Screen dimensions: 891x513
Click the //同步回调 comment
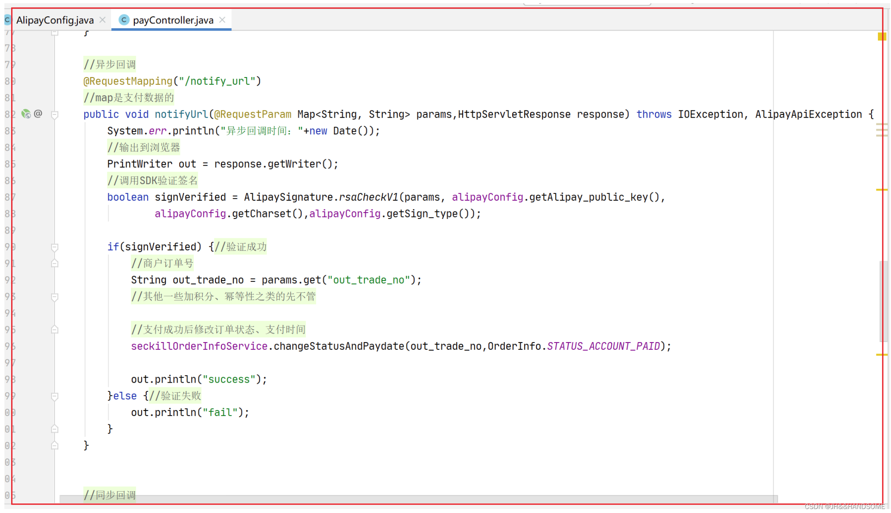point(110,495)
